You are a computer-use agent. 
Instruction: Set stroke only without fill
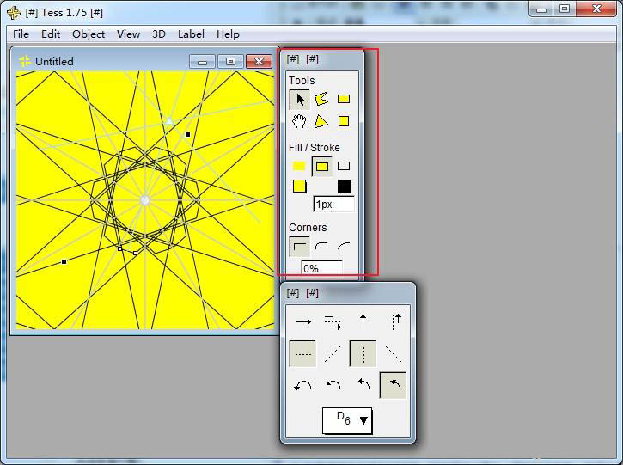coord(344,166)
